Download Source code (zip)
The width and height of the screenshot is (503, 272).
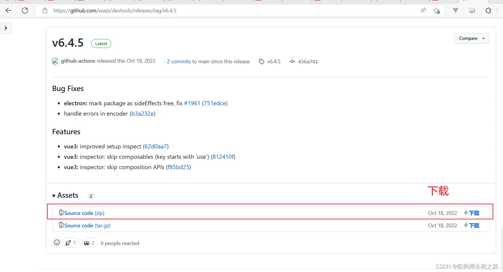pyautogui.click(x=84, y=213)
